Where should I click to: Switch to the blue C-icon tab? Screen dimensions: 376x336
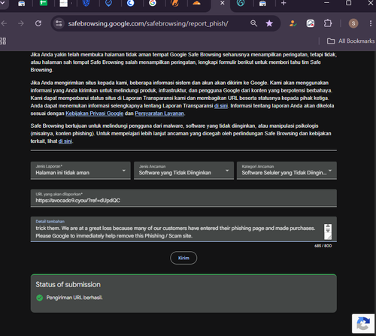[130, 3]
